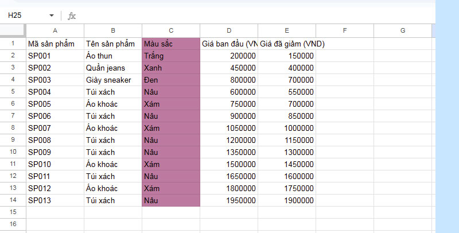Open the Name box dropdown arrow
This screenshot has height=233, width=459.
(x=52, y=15)
